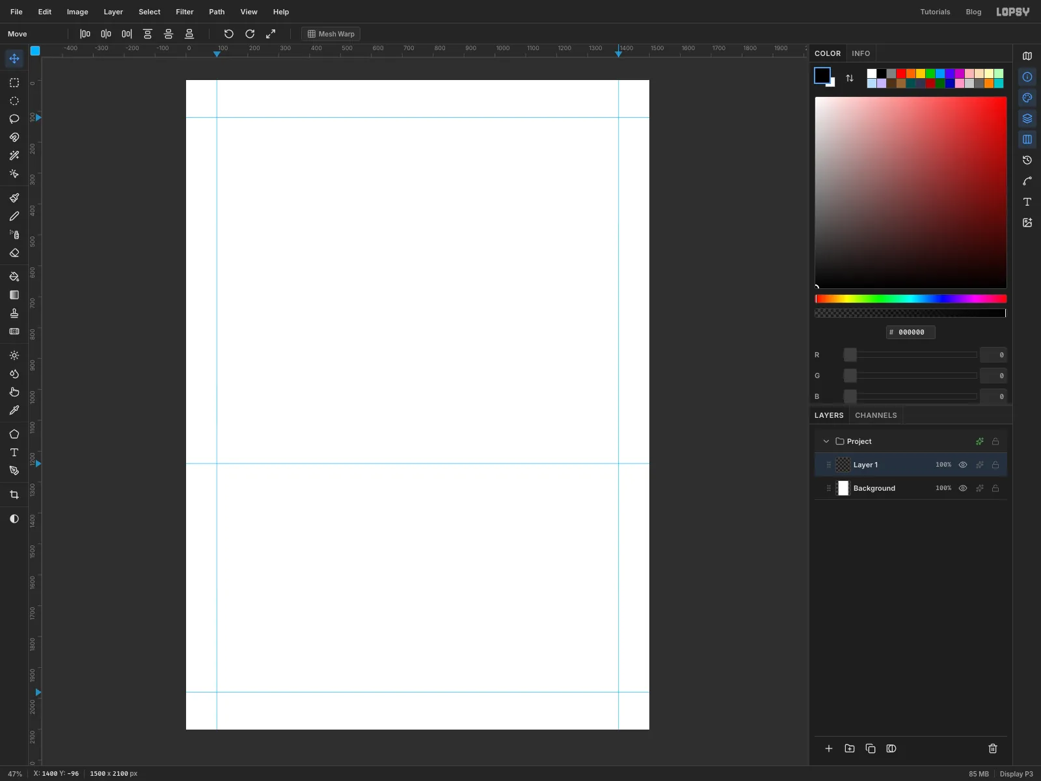
Task: Hide the Background layer eye icon
Action: coord(963,488)
